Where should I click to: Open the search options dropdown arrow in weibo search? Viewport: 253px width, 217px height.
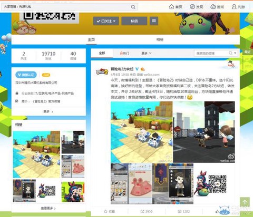coord(235,53)
